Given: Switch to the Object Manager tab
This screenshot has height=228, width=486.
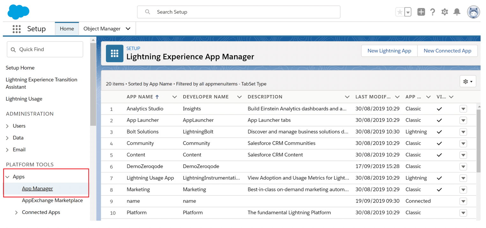Looking at the screenshot, I should (102, 29).
